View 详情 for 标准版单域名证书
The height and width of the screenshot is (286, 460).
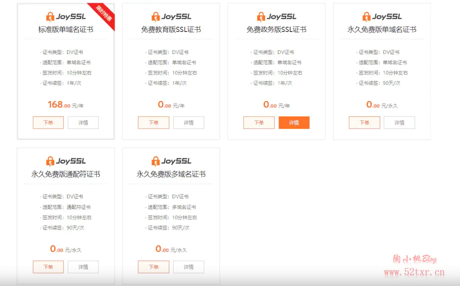click(x=83, y=123)
